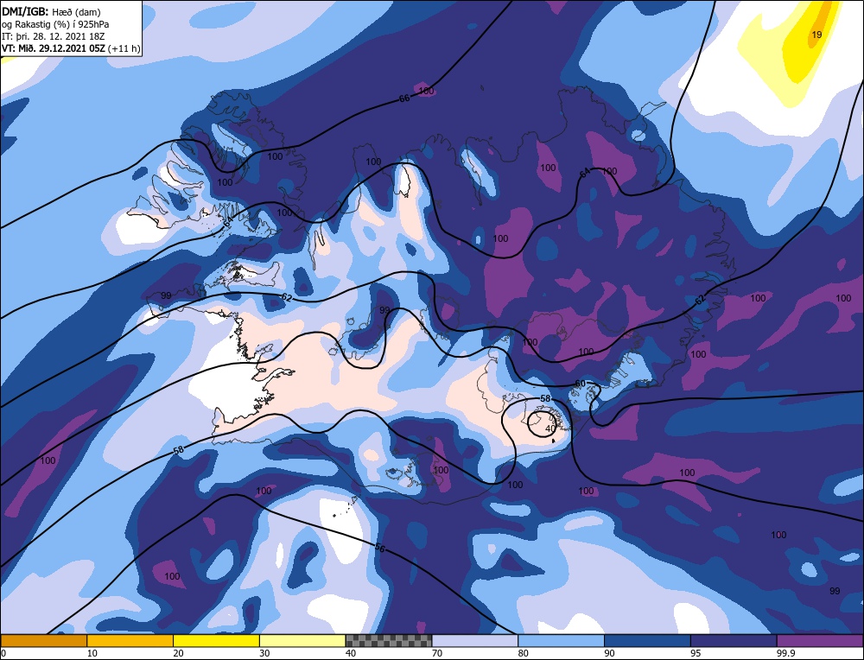
Task: Click the '70' legend scale label
Action: tap(437, 653)
